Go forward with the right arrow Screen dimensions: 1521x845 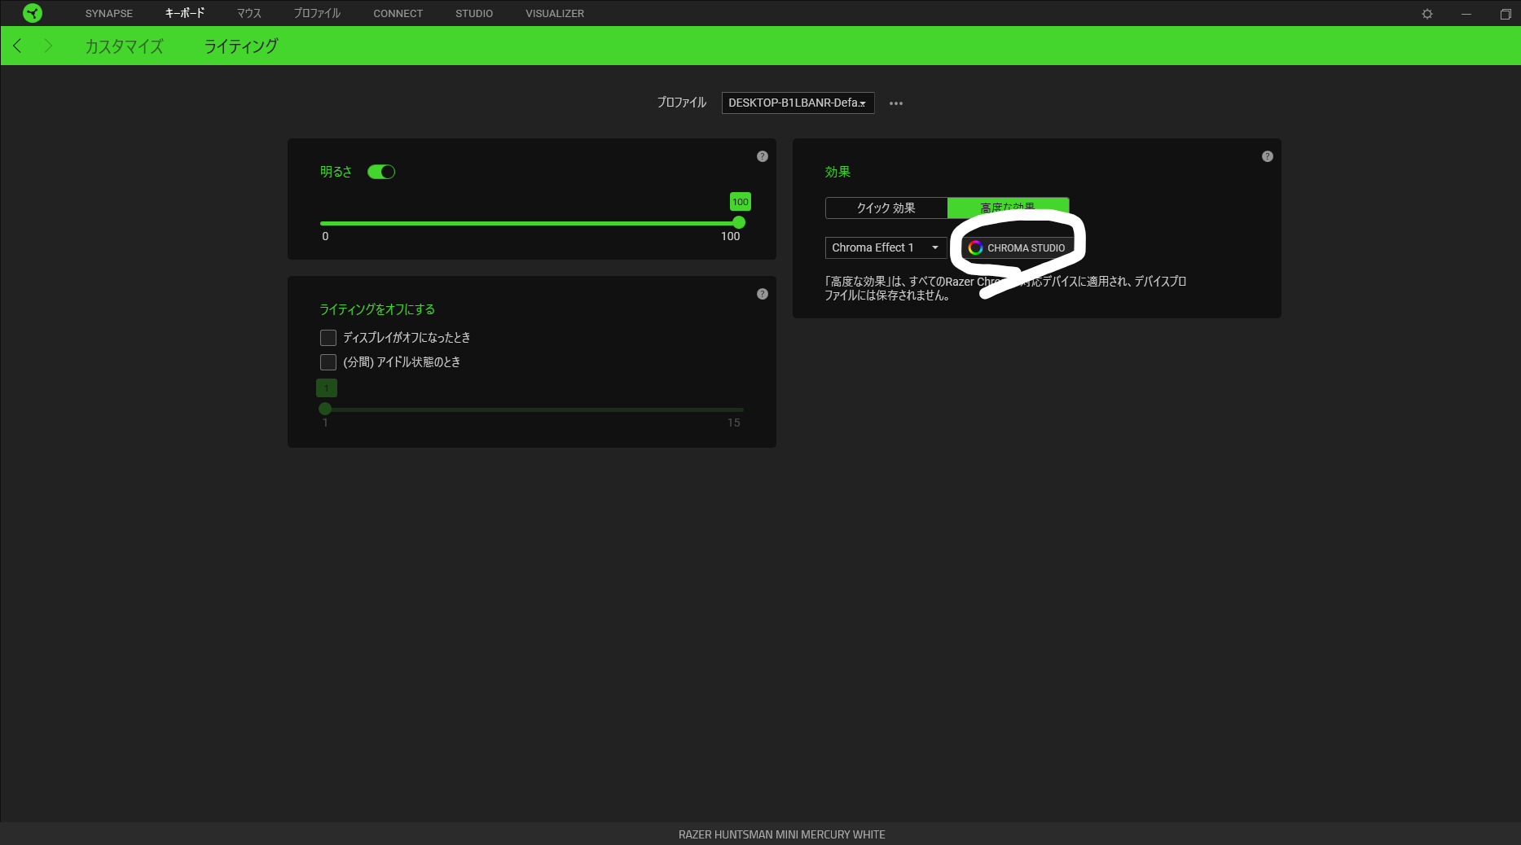pos(47,46)
